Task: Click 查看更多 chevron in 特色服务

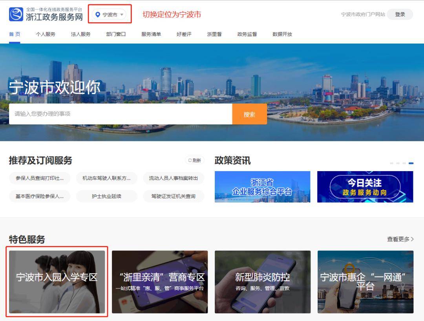Action: click(x=412, y=239)
